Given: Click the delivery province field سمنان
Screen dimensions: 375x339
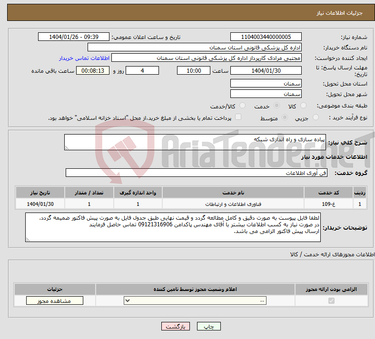Looking at the screenshot, I should point(266,83).
